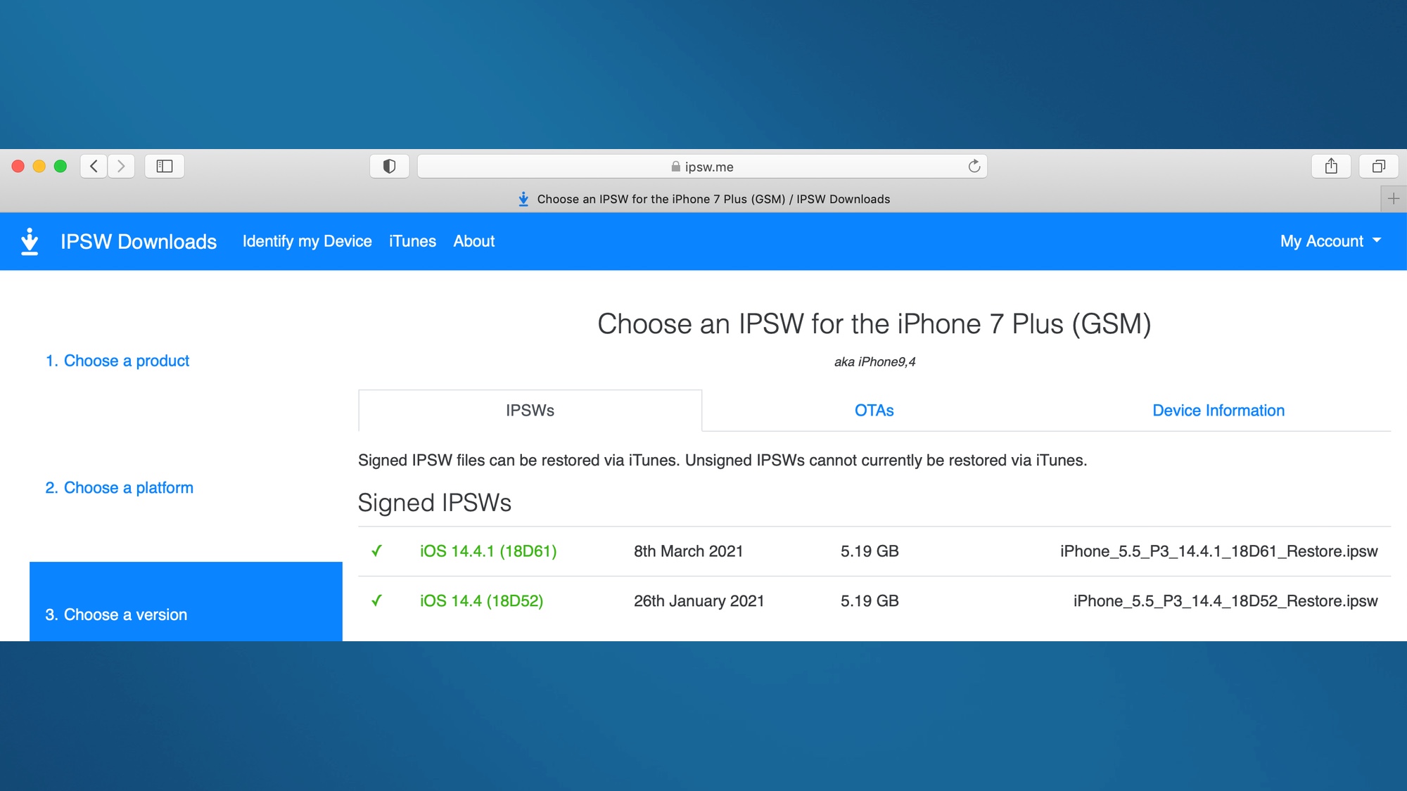Select the OTAs tab
Image resolution: width=1407 pixels, height=791 pixels.
pos(872,411)
